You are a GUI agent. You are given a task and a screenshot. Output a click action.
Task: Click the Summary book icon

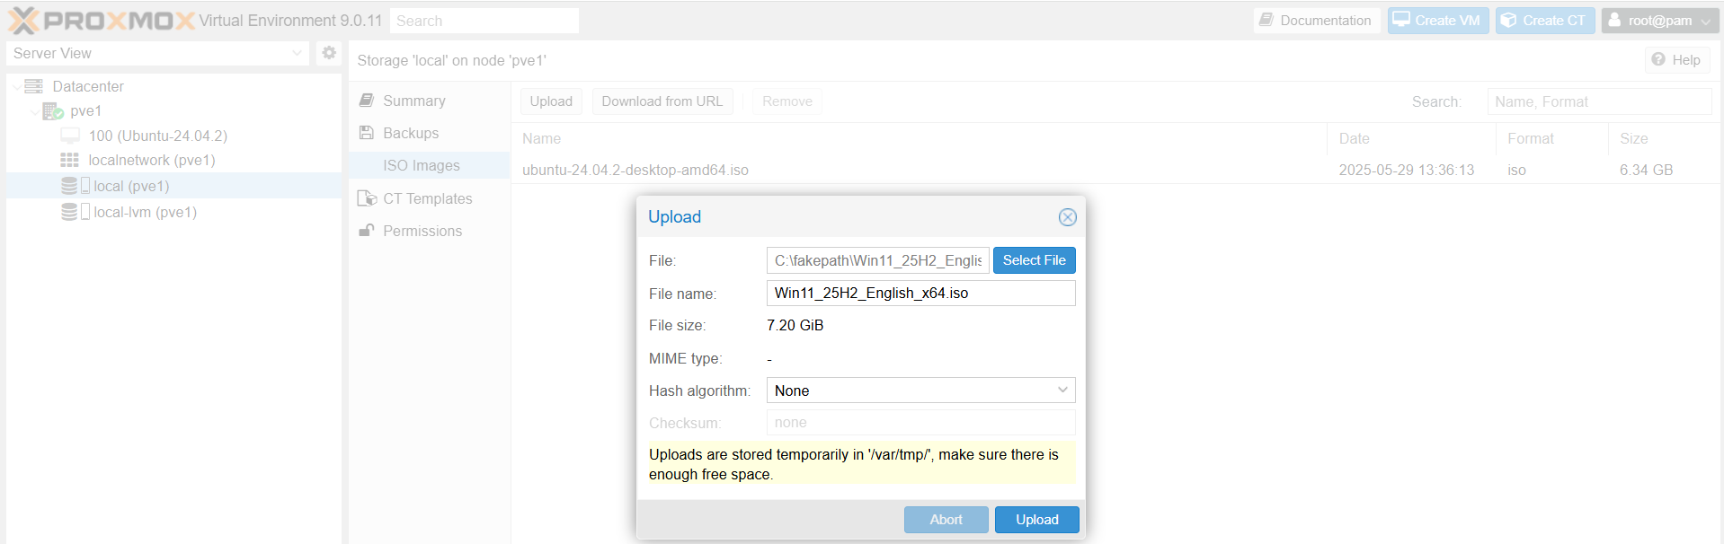tap(367, 101)
